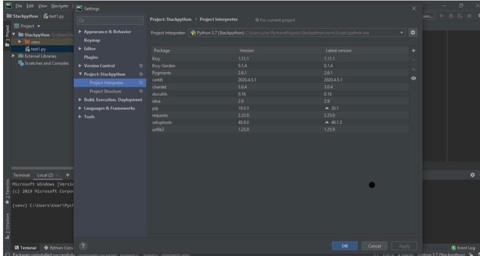
Task: Click the Debug bug icon in PyCharm toolbar
Action: pos(451,16)
